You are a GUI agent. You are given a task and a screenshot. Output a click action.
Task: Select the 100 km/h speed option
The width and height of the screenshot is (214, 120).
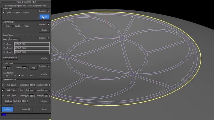[x=27, y=76]
